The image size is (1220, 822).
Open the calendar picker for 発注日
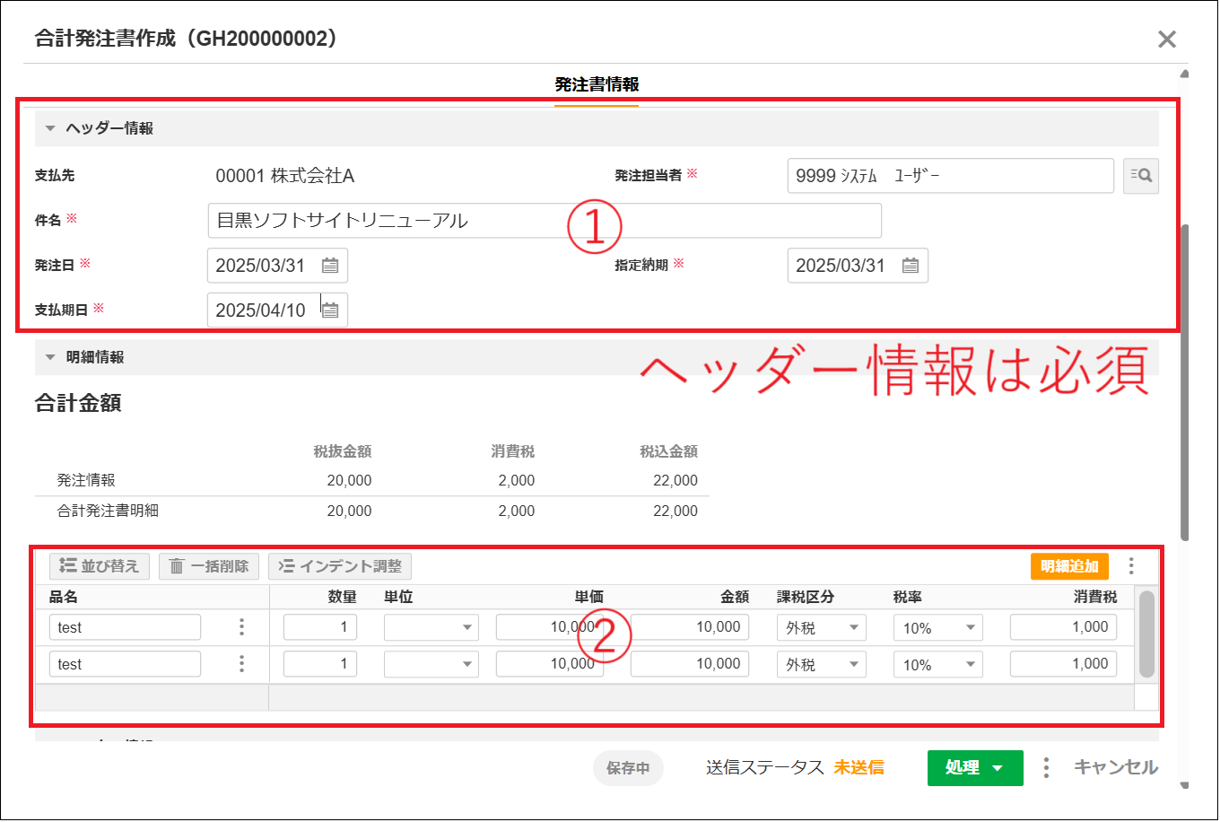pyautogui.click(x=330, y=266)
